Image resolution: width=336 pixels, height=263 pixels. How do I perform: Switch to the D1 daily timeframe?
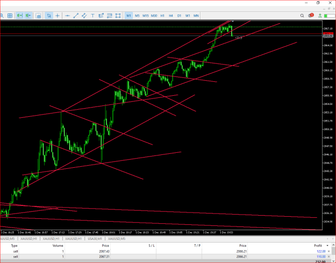(x=179, y=16)
